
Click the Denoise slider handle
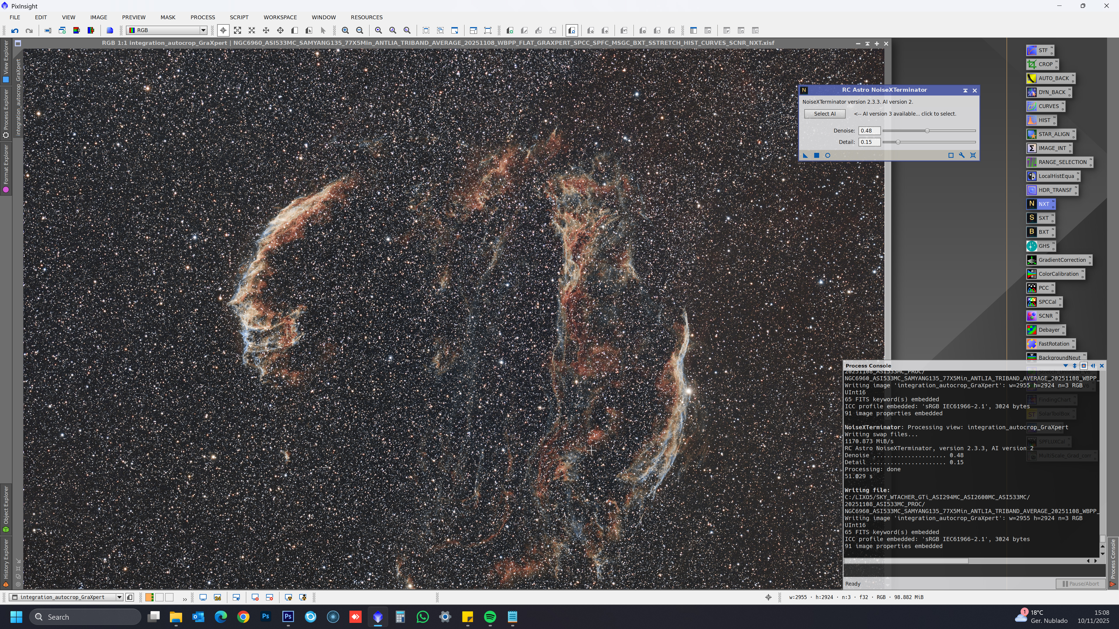[927, 131]
